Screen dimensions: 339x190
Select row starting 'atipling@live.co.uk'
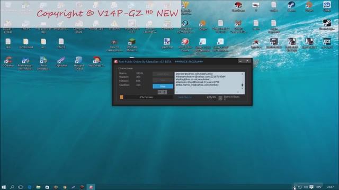pos(193,79)
